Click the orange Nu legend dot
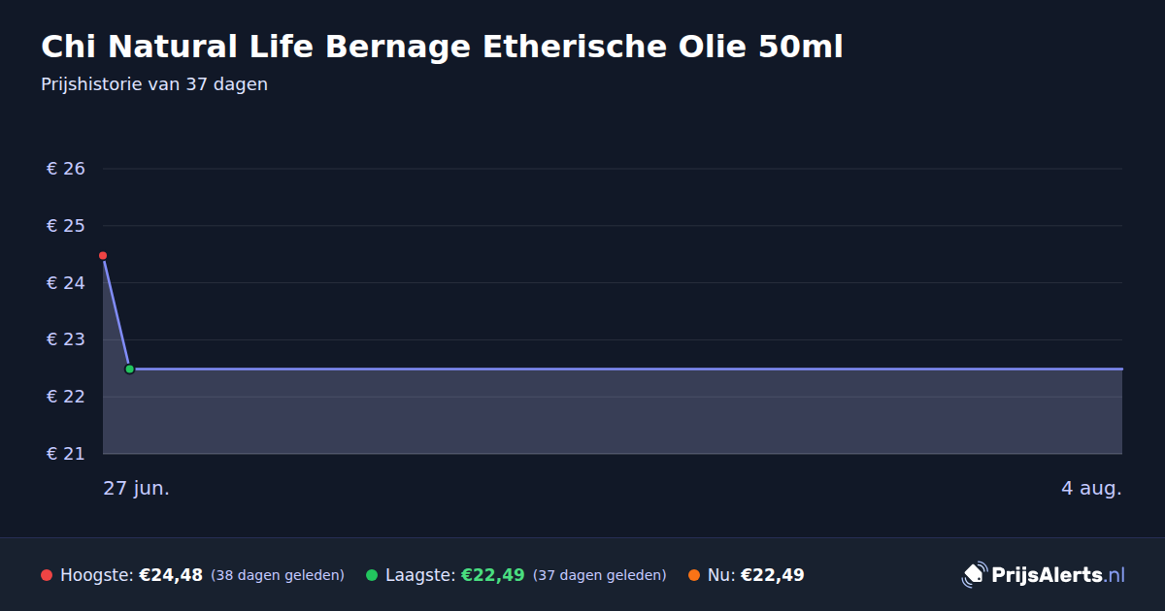Viewport: 1165px width, 611px height. pyautogui.click(x=694, y=575)
